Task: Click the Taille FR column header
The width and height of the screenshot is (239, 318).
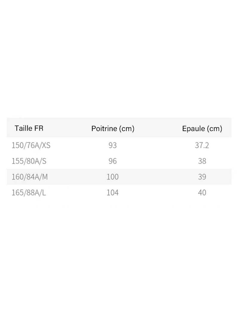Action: click(x=29, y=128)
